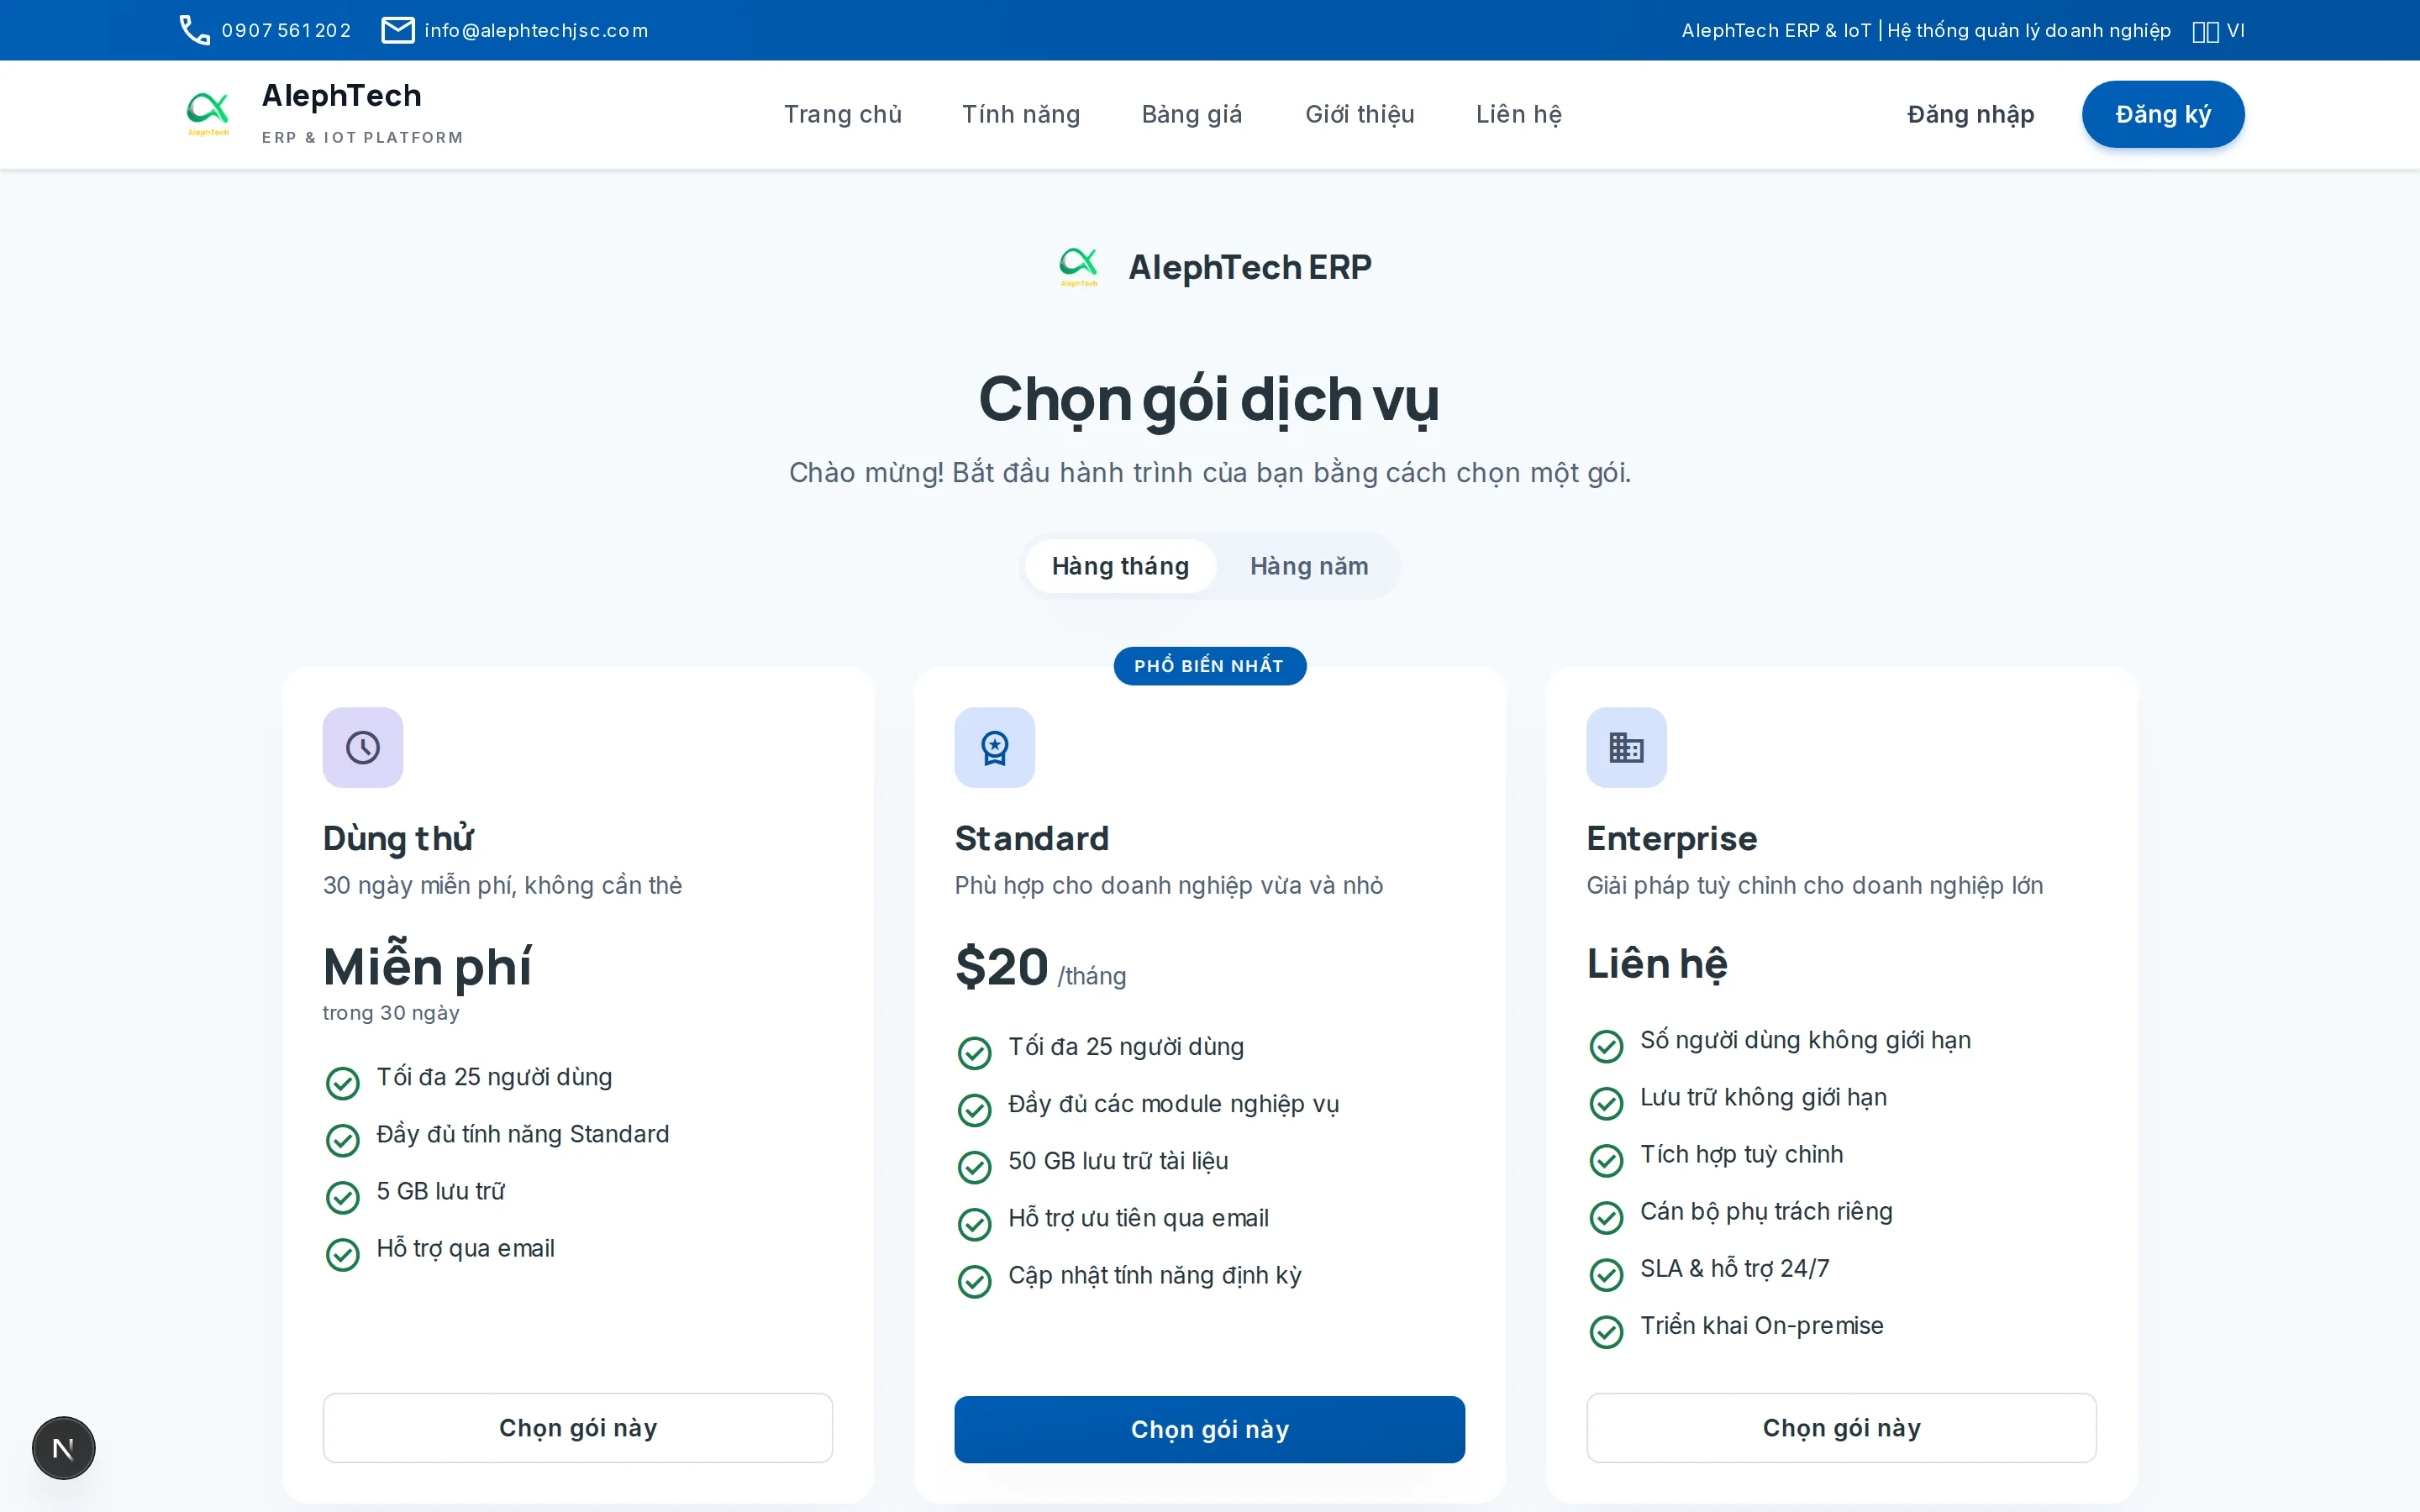Click checkmark beside "Tối đa 25 người dùng" in Dùng thử
Image resolution: width=2420 pixels, height=1512 pixels.
[x=343, y=1082]
